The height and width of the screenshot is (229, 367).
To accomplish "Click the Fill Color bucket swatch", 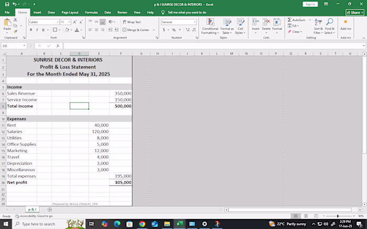I will coord(67,30).
